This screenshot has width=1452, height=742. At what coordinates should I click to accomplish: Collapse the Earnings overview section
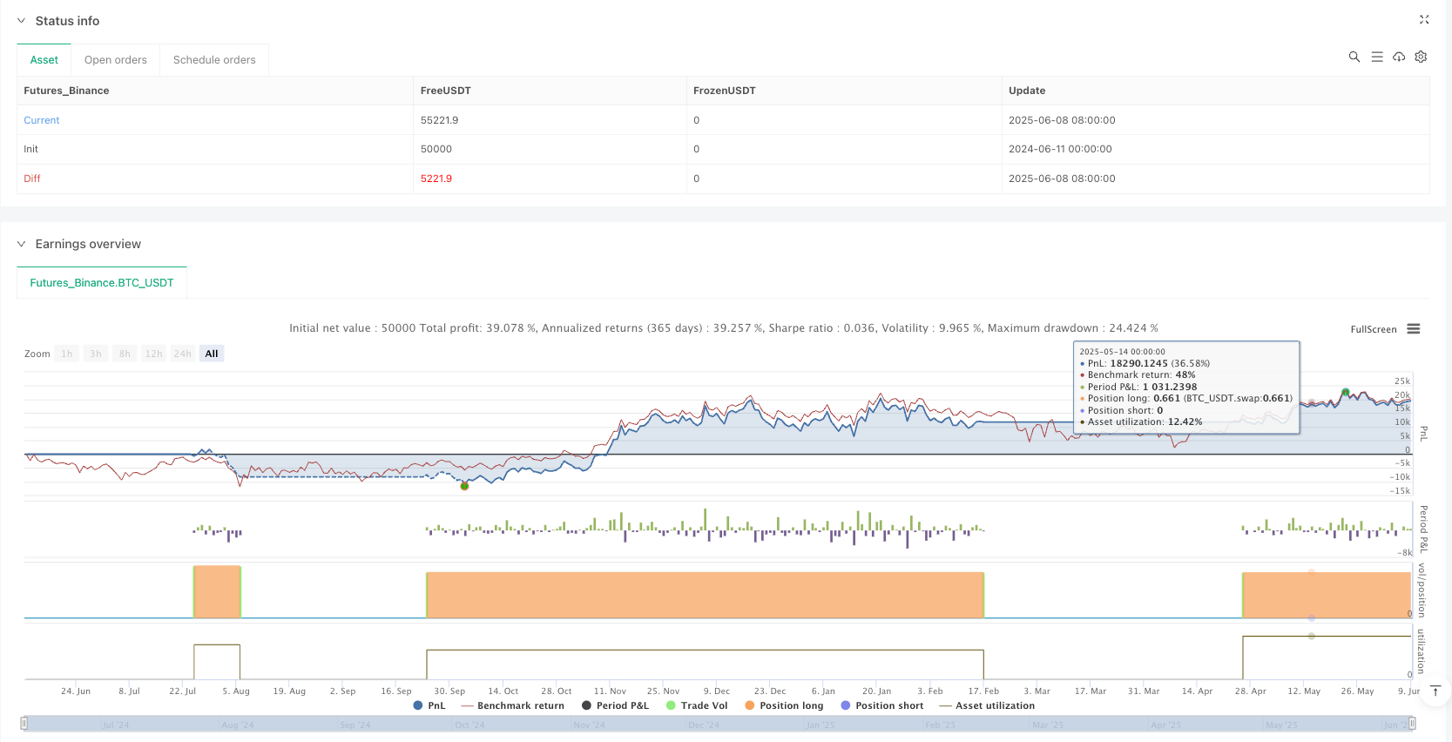tap(22, 244)
